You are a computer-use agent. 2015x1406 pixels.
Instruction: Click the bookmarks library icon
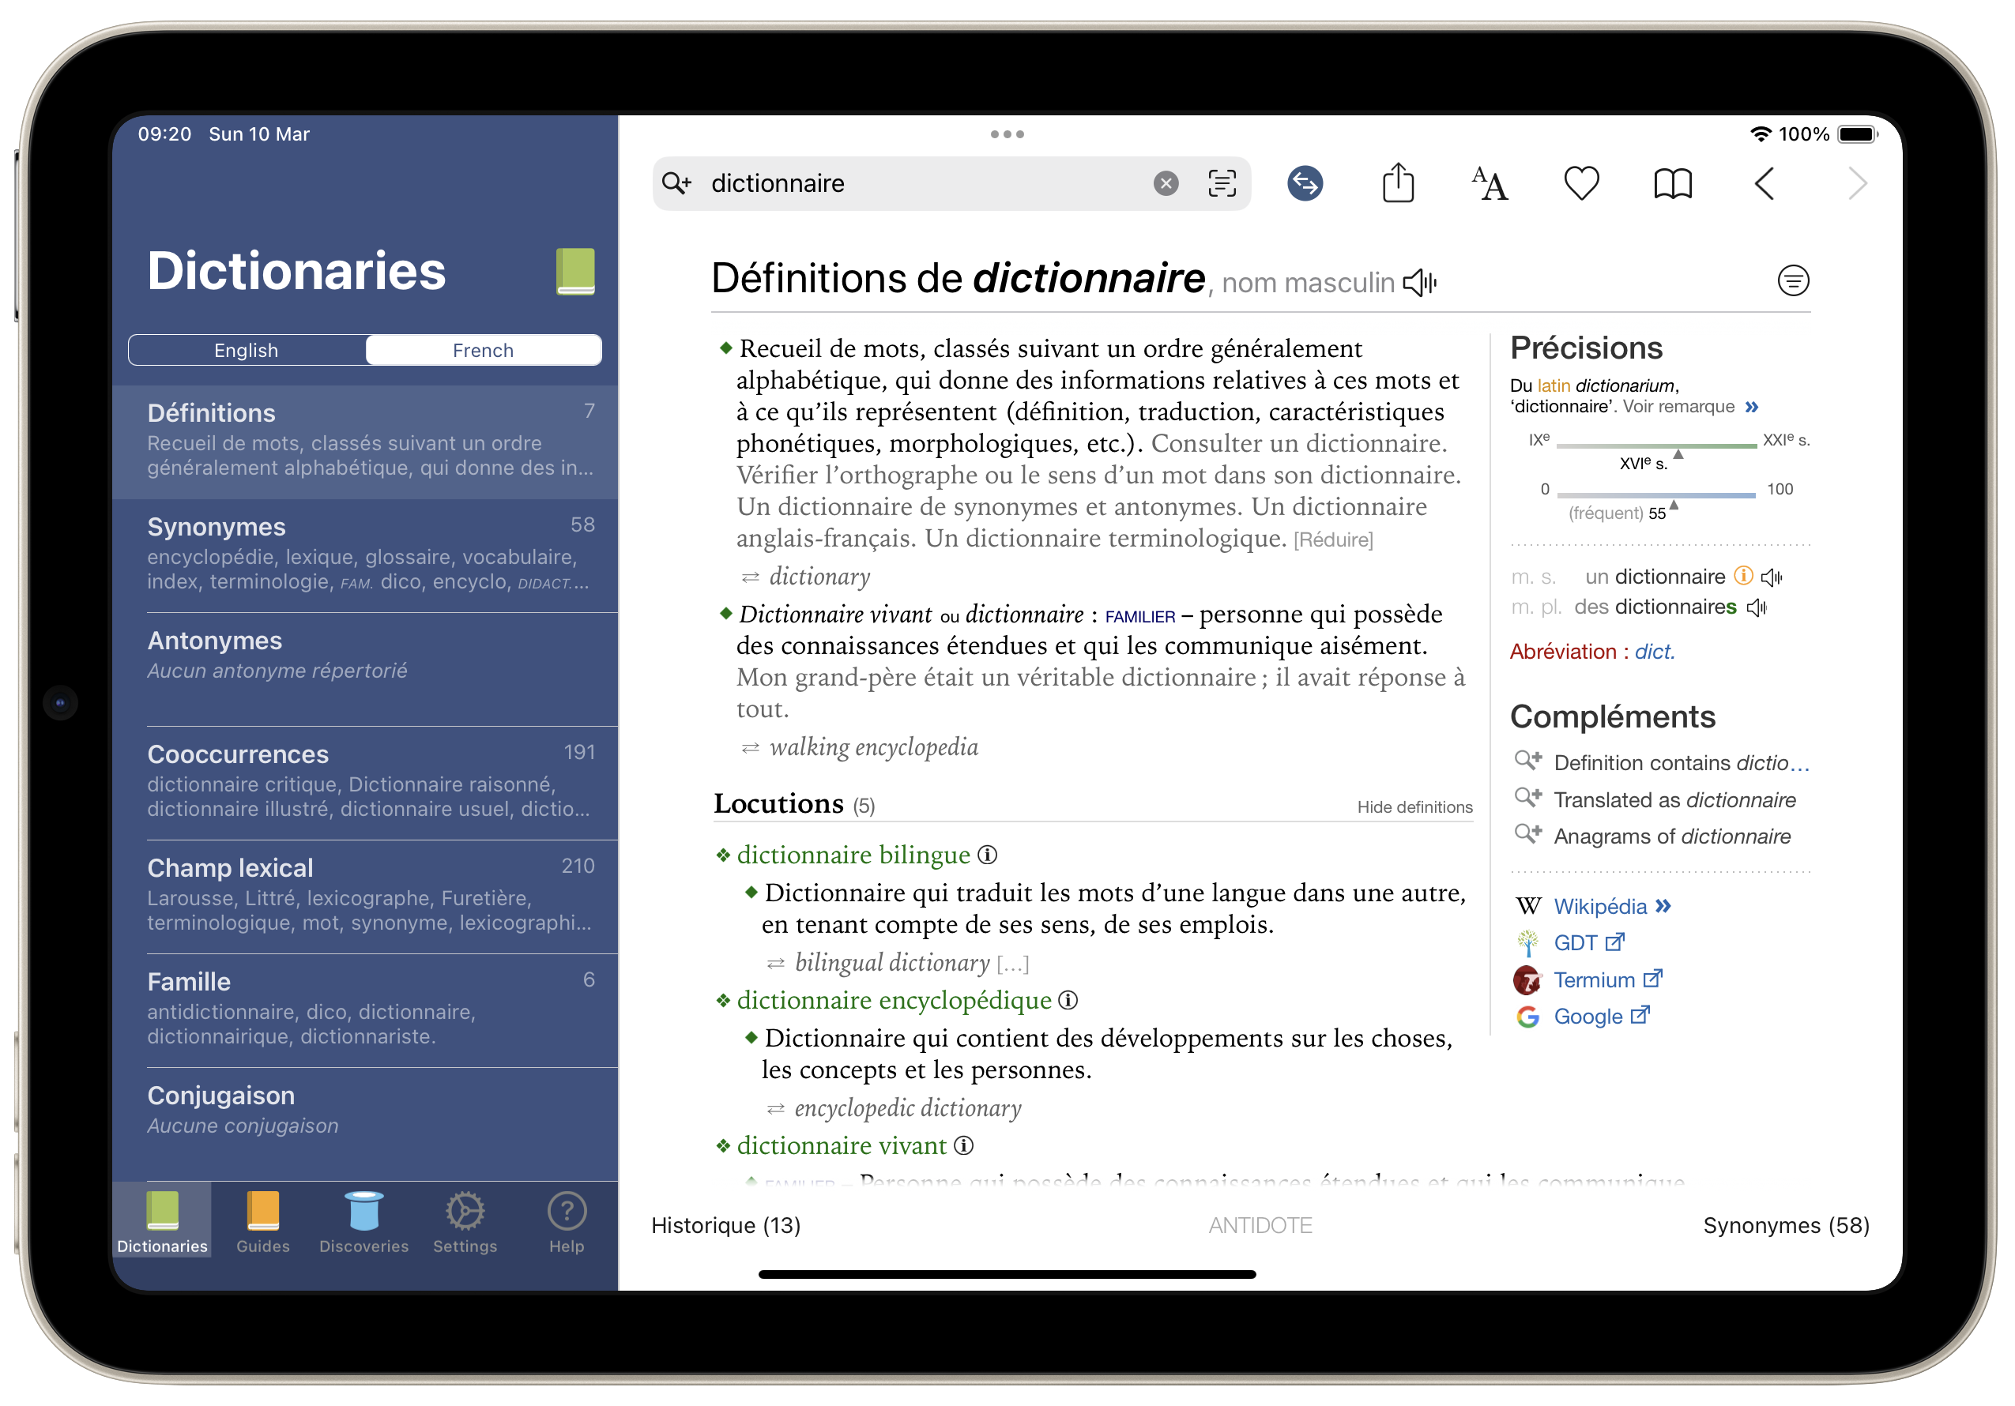click(x=1674, y=183)
